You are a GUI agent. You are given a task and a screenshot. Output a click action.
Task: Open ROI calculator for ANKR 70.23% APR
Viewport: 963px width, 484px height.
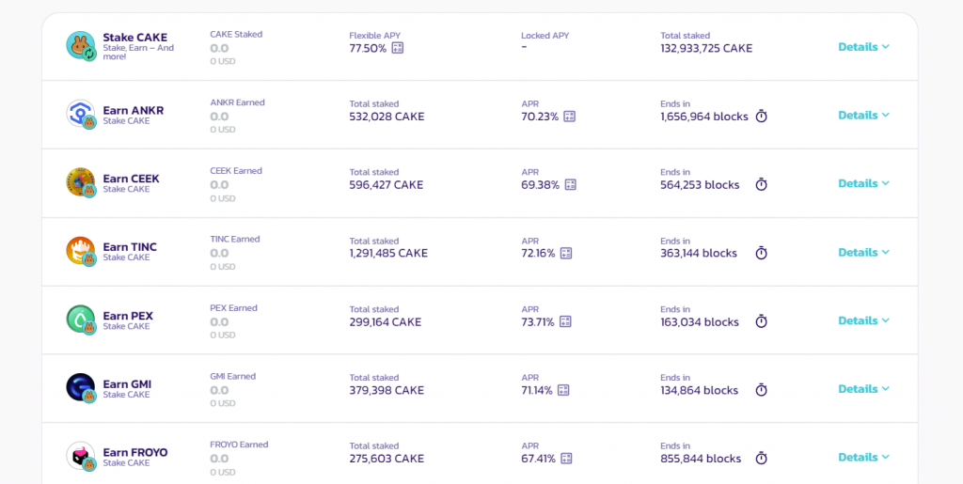[569, 117]
